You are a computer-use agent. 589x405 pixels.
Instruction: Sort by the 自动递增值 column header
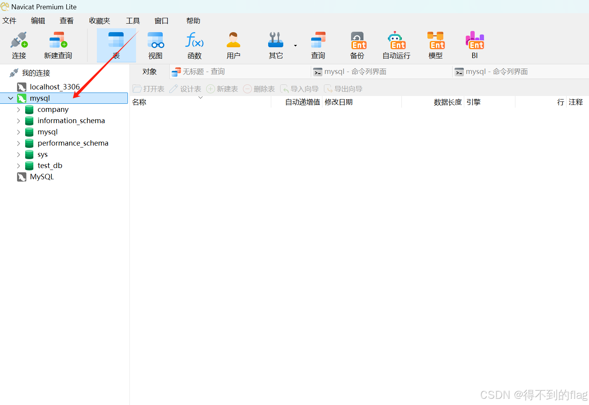tap(296, 102)
